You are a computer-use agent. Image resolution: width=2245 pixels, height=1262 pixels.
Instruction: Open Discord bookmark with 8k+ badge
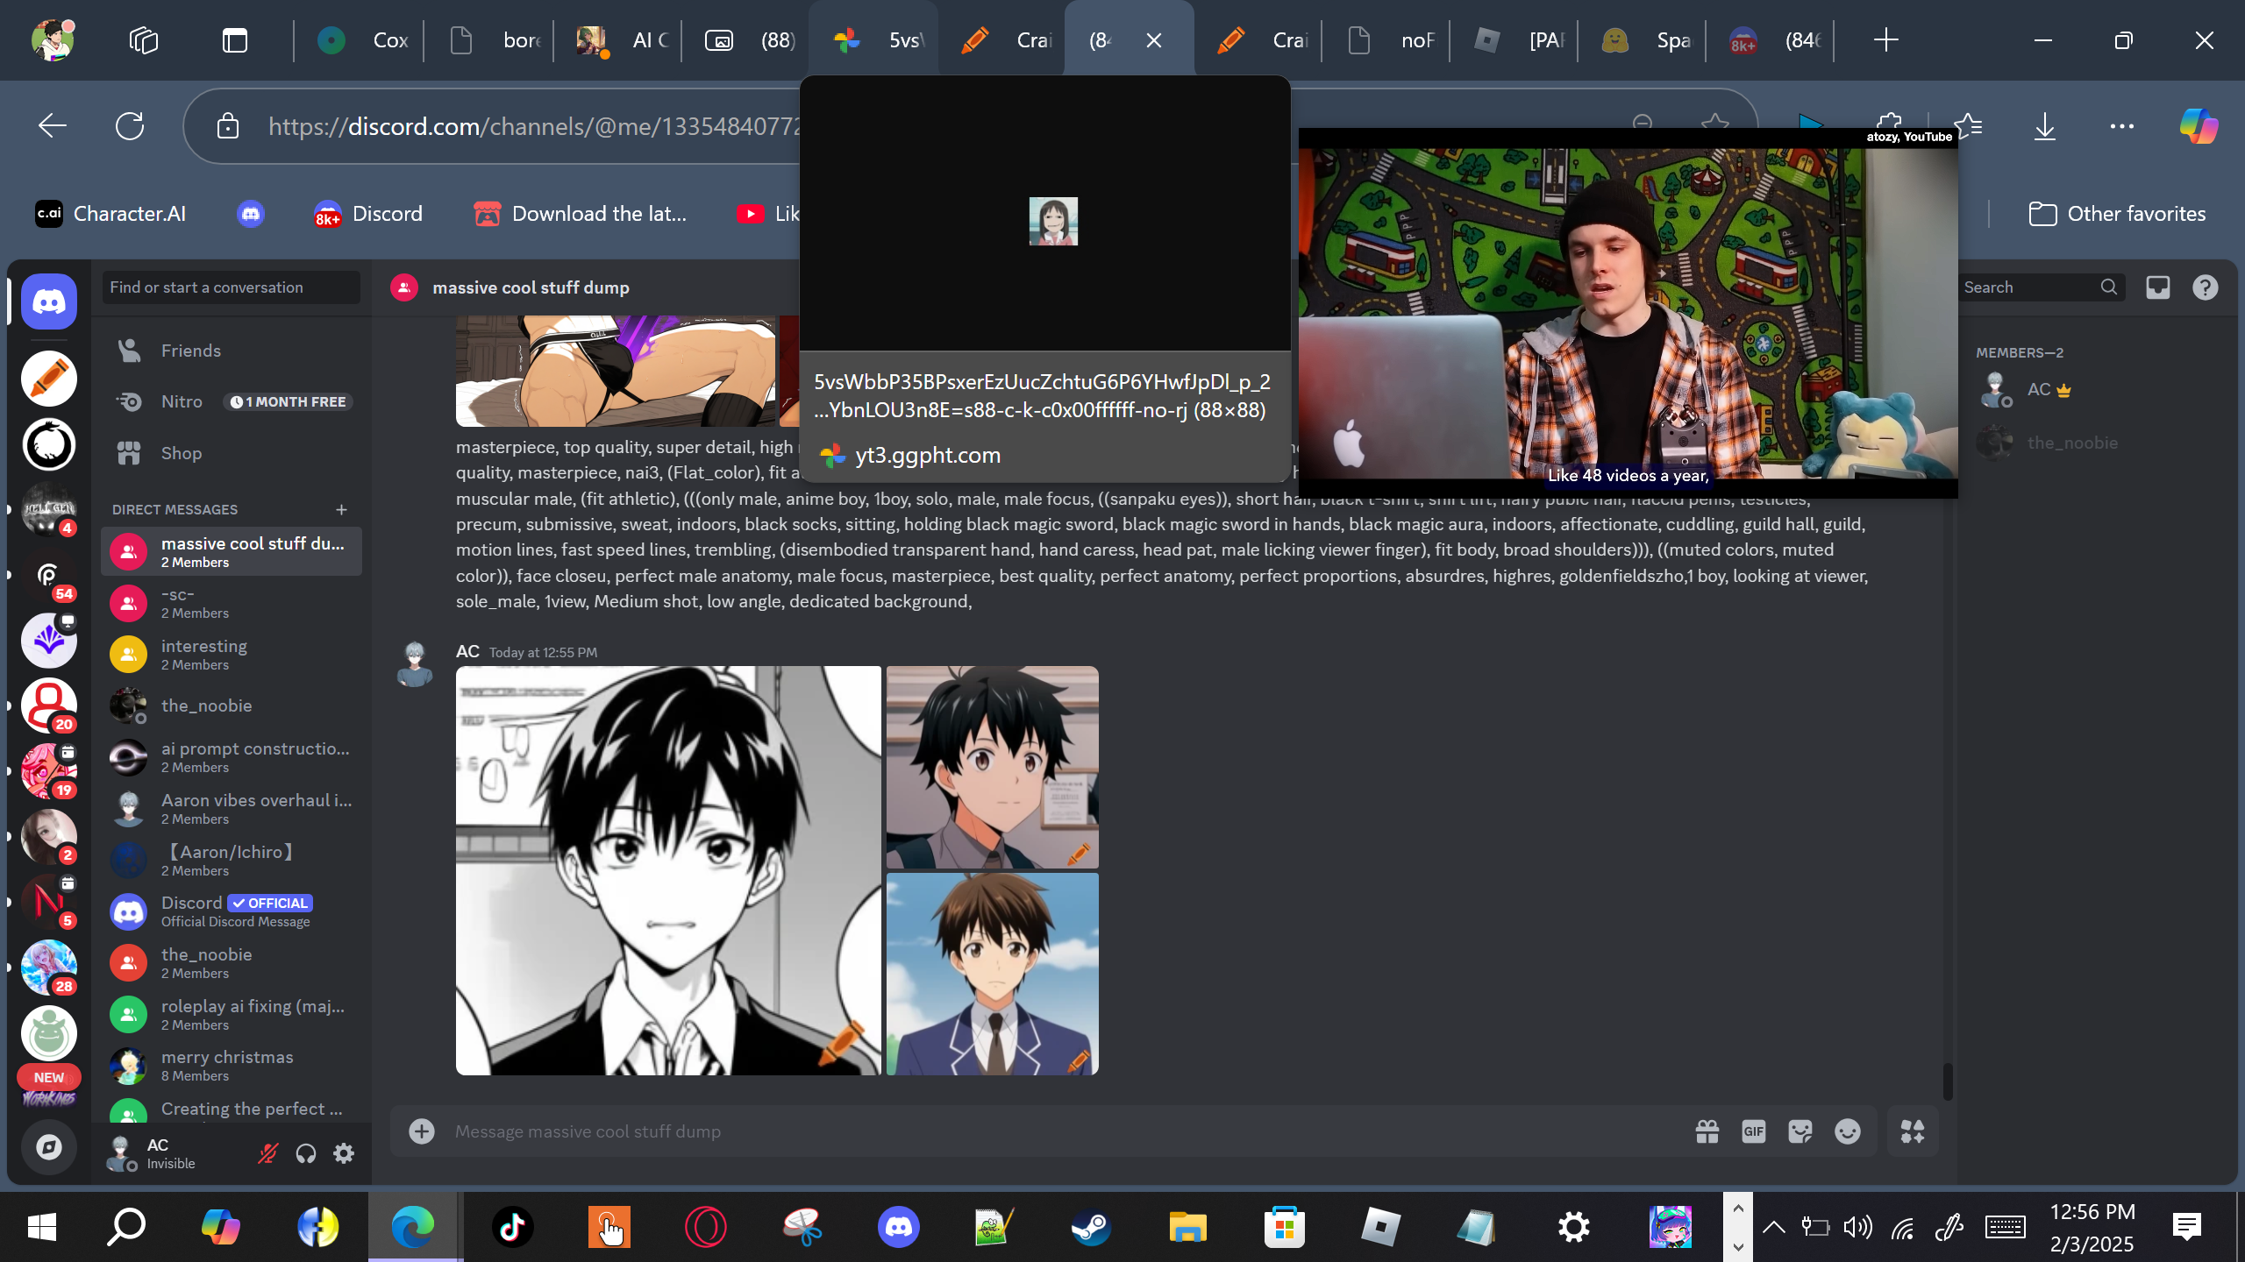point(368,214)
